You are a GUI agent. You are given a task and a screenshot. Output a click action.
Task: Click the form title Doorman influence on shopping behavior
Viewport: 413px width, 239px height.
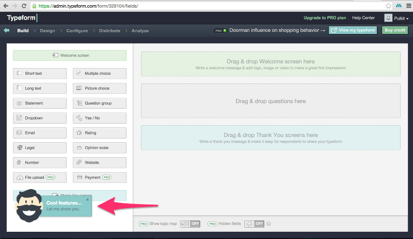(x=274, y=30)
